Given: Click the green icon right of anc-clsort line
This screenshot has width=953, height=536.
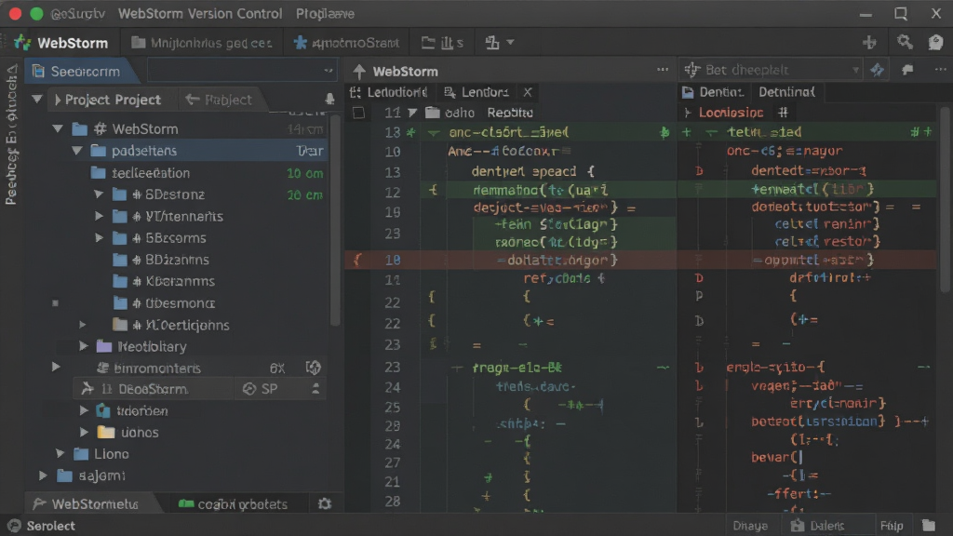Looking at the screenshot, I should 664,132.
